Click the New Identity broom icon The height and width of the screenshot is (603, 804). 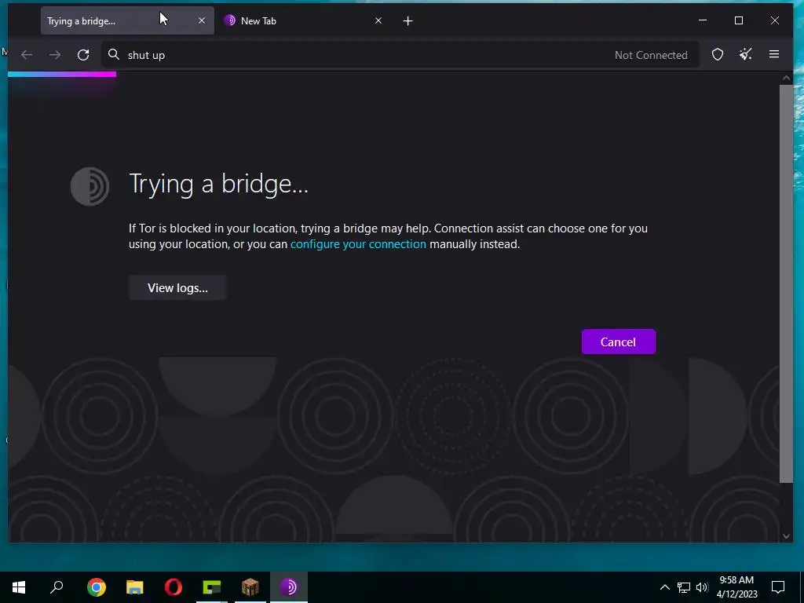click(746, 54)
